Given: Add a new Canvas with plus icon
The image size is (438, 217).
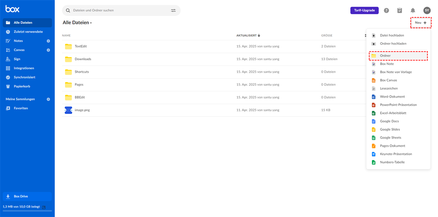Looking at the screenshot, I should pyautogui.click(x=48, y=50).
